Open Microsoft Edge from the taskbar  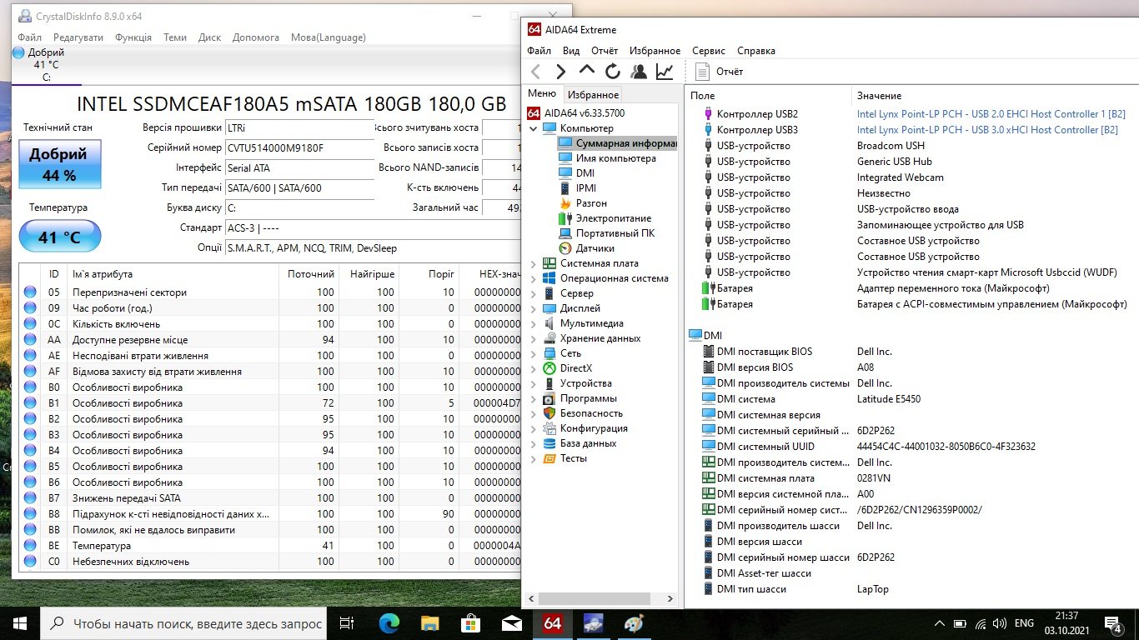click(x=389, y=622)
